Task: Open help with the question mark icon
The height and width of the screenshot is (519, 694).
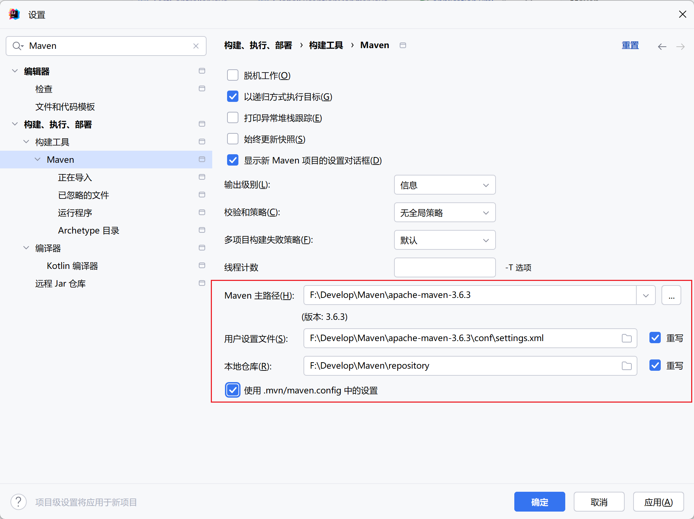Action: point(19,502)
